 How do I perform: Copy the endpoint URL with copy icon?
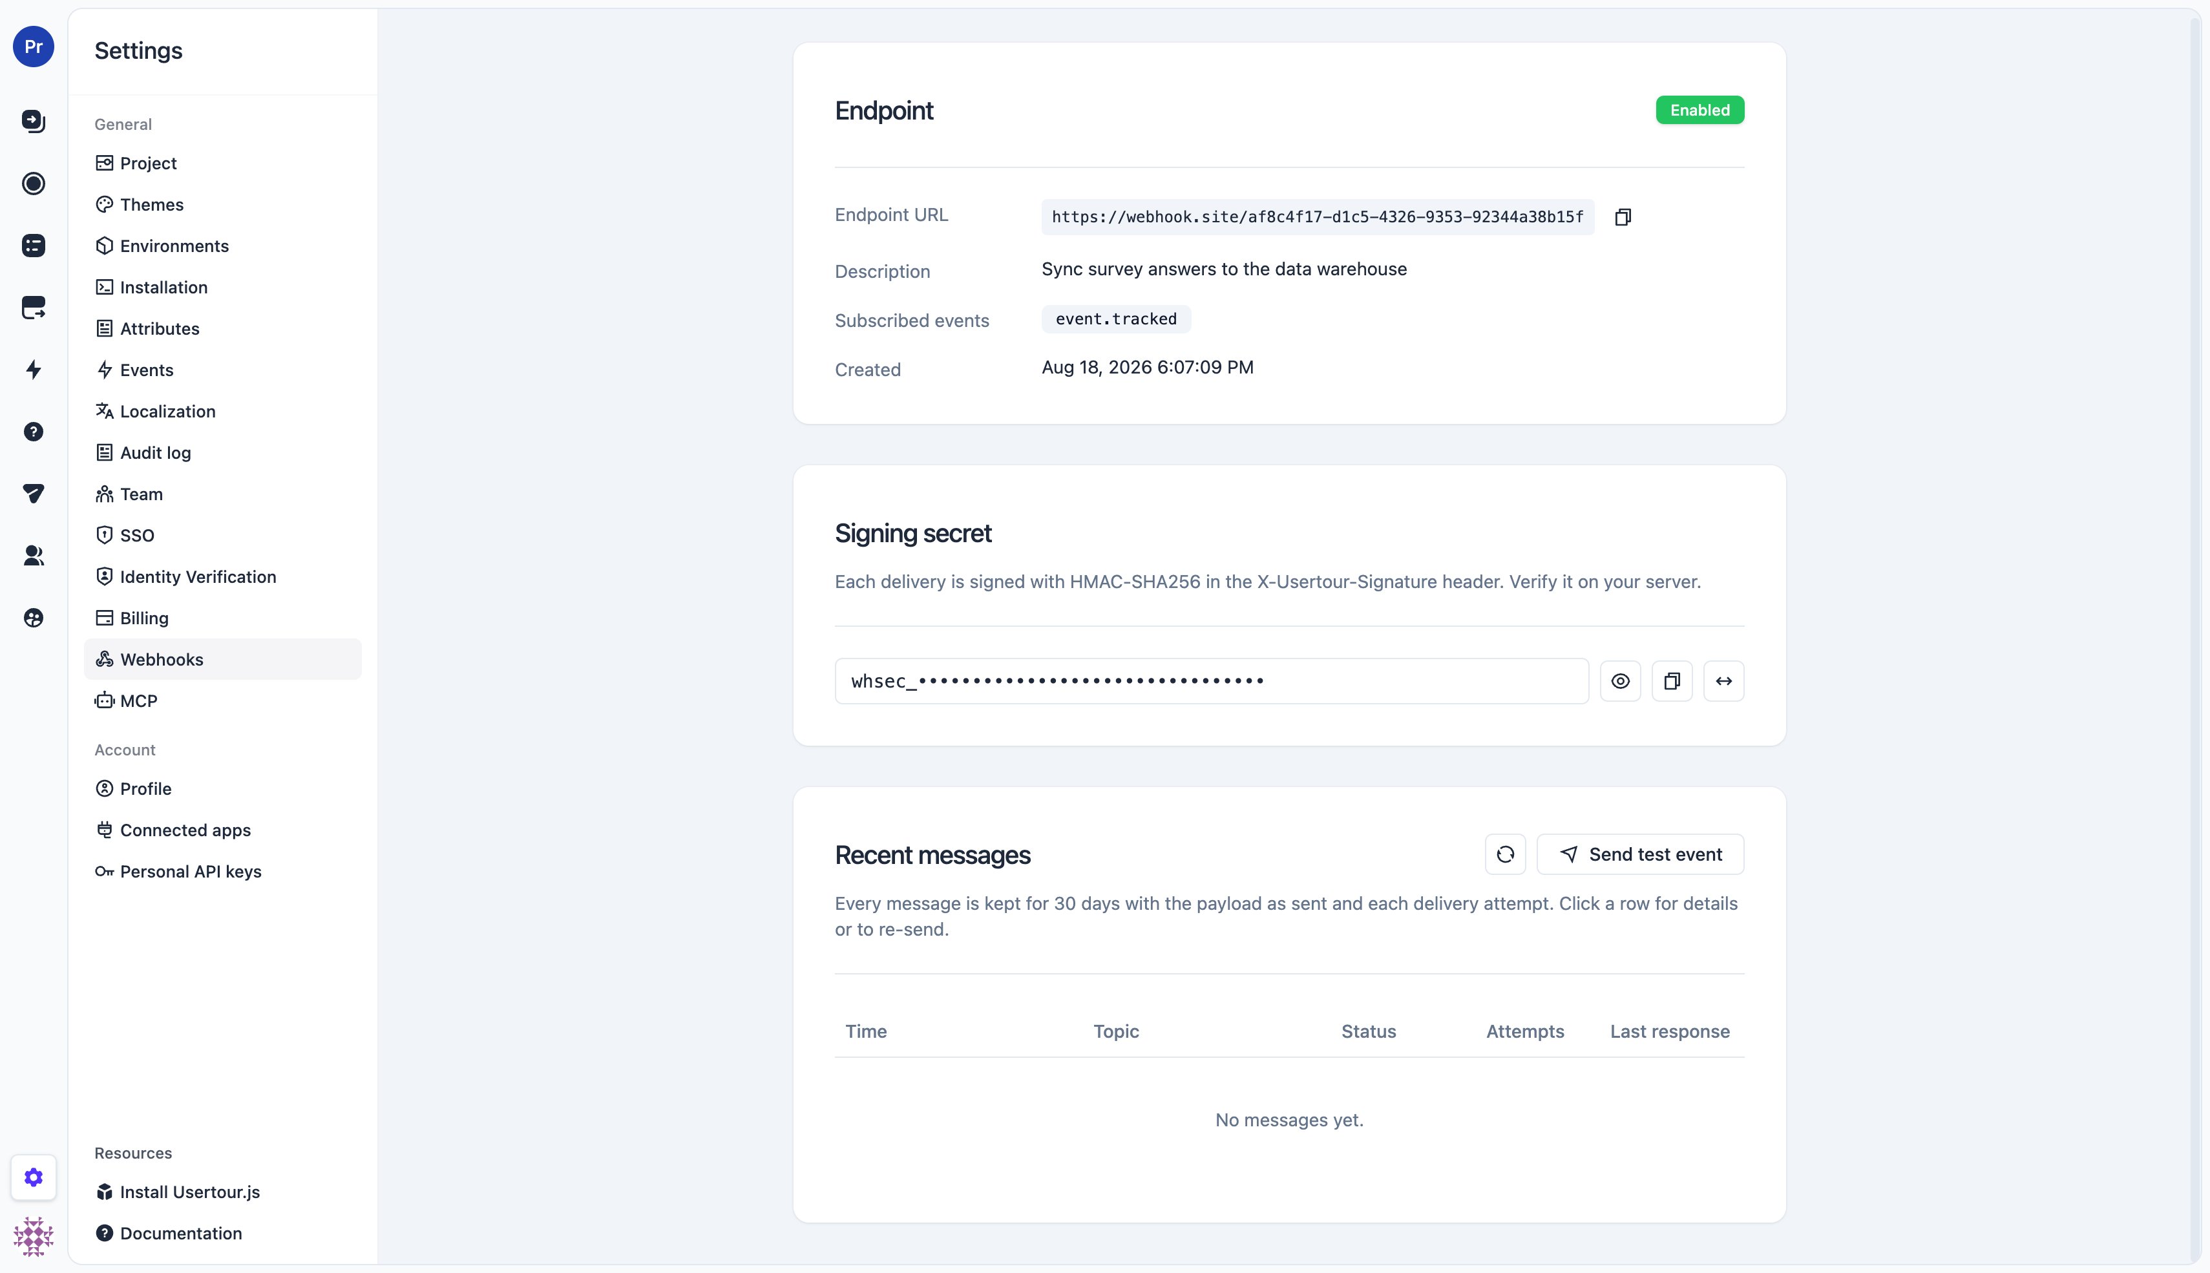click(x=1623, y=217)
